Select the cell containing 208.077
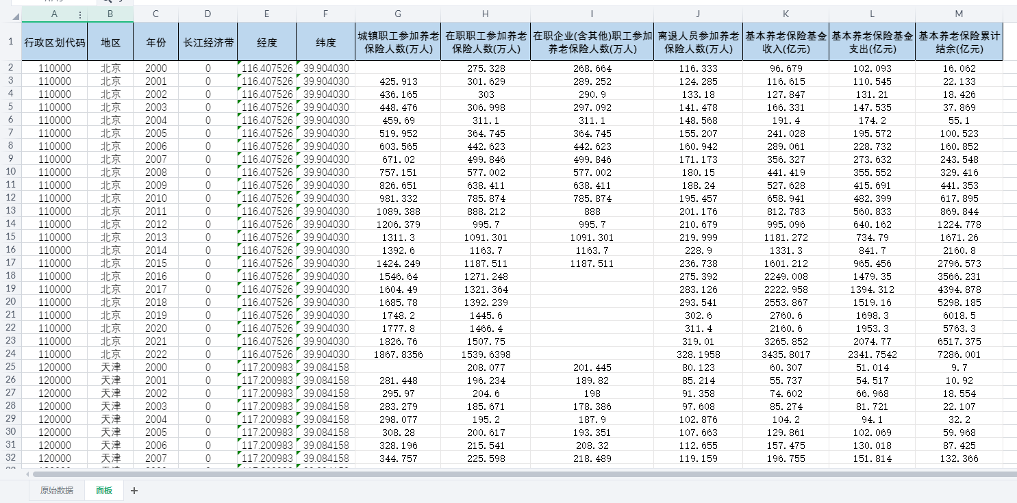Image resolution: width=1017 pixels, height=503 pixels. [x=486, y=367]
